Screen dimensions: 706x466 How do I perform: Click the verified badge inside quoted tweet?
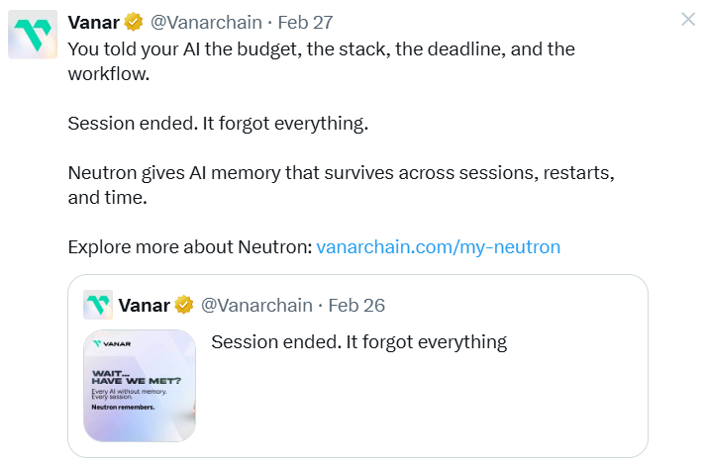point(183,305)
